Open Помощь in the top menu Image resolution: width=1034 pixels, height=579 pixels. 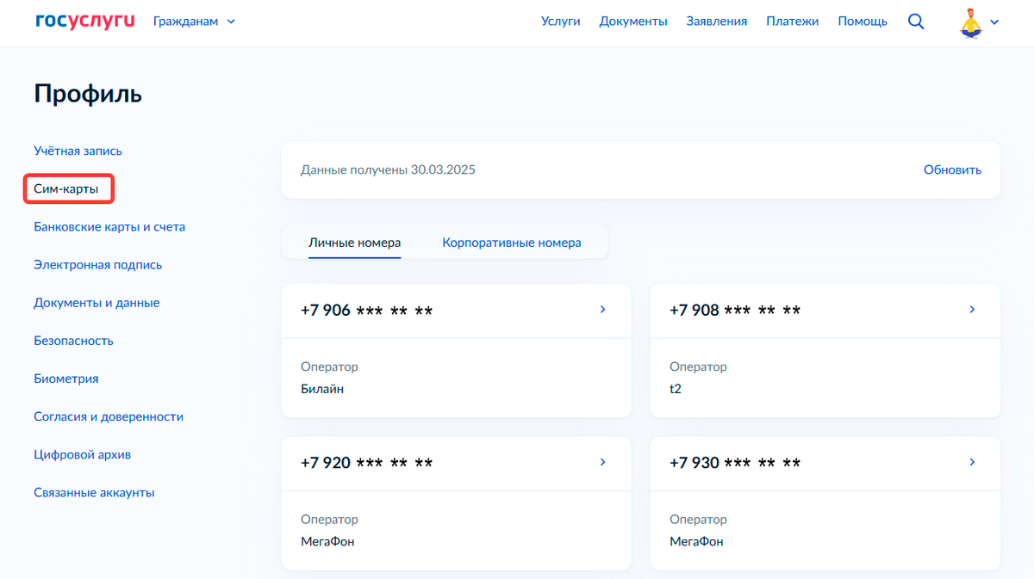click(862, 21)
